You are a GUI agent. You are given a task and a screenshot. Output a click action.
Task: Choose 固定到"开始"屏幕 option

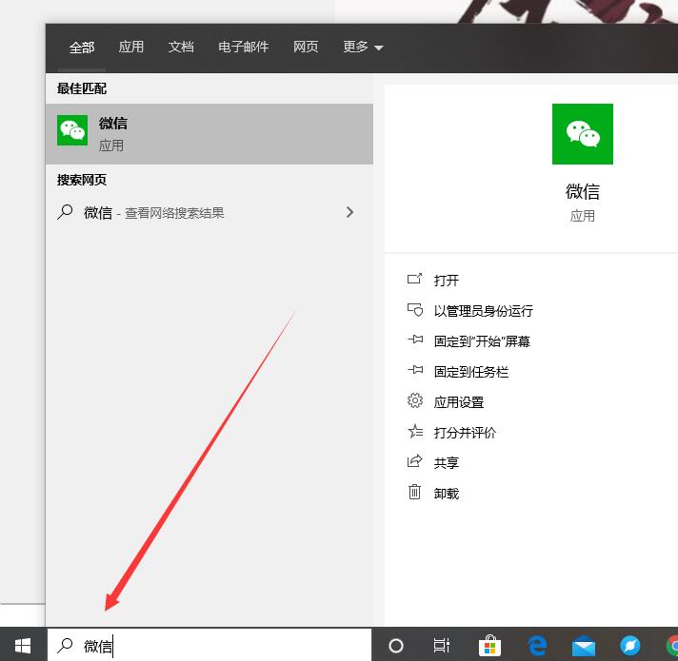click(x=482, y=341)
